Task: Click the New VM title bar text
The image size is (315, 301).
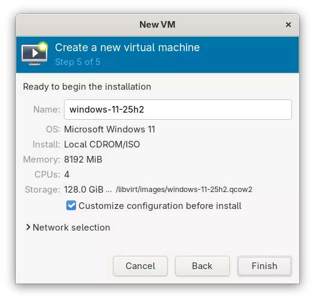Action: 157,25
